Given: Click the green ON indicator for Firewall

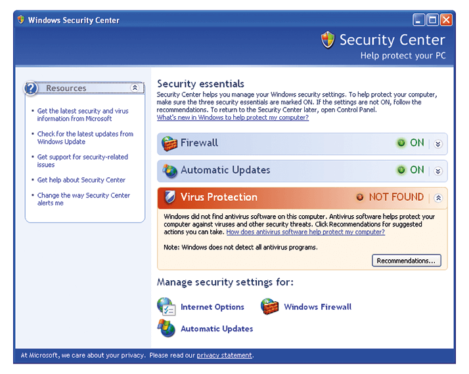Looking at the screenshot, I should click(x=401, y=143).
